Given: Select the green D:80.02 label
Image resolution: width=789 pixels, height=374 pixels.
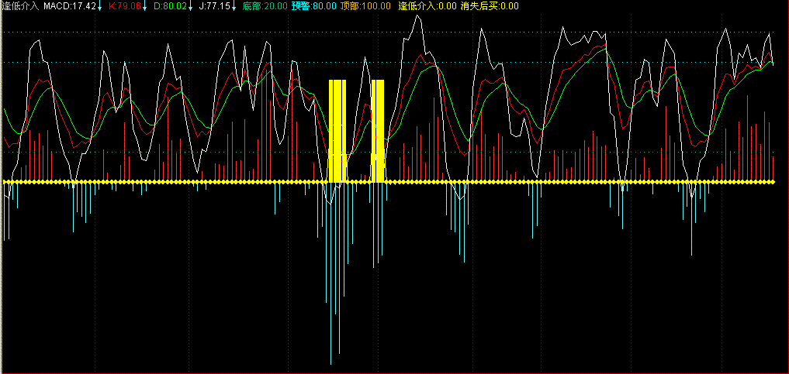Looking at the screenshot, I should pyautogui.click(x=170, y=6).
